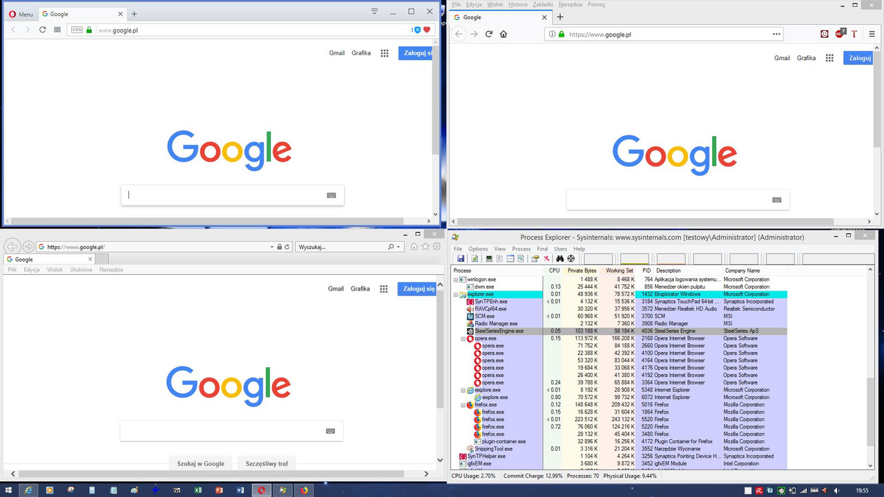This screenshot has height=497, width=884.
Task: Click Internet Explorer back arrow
Action: 12,246
